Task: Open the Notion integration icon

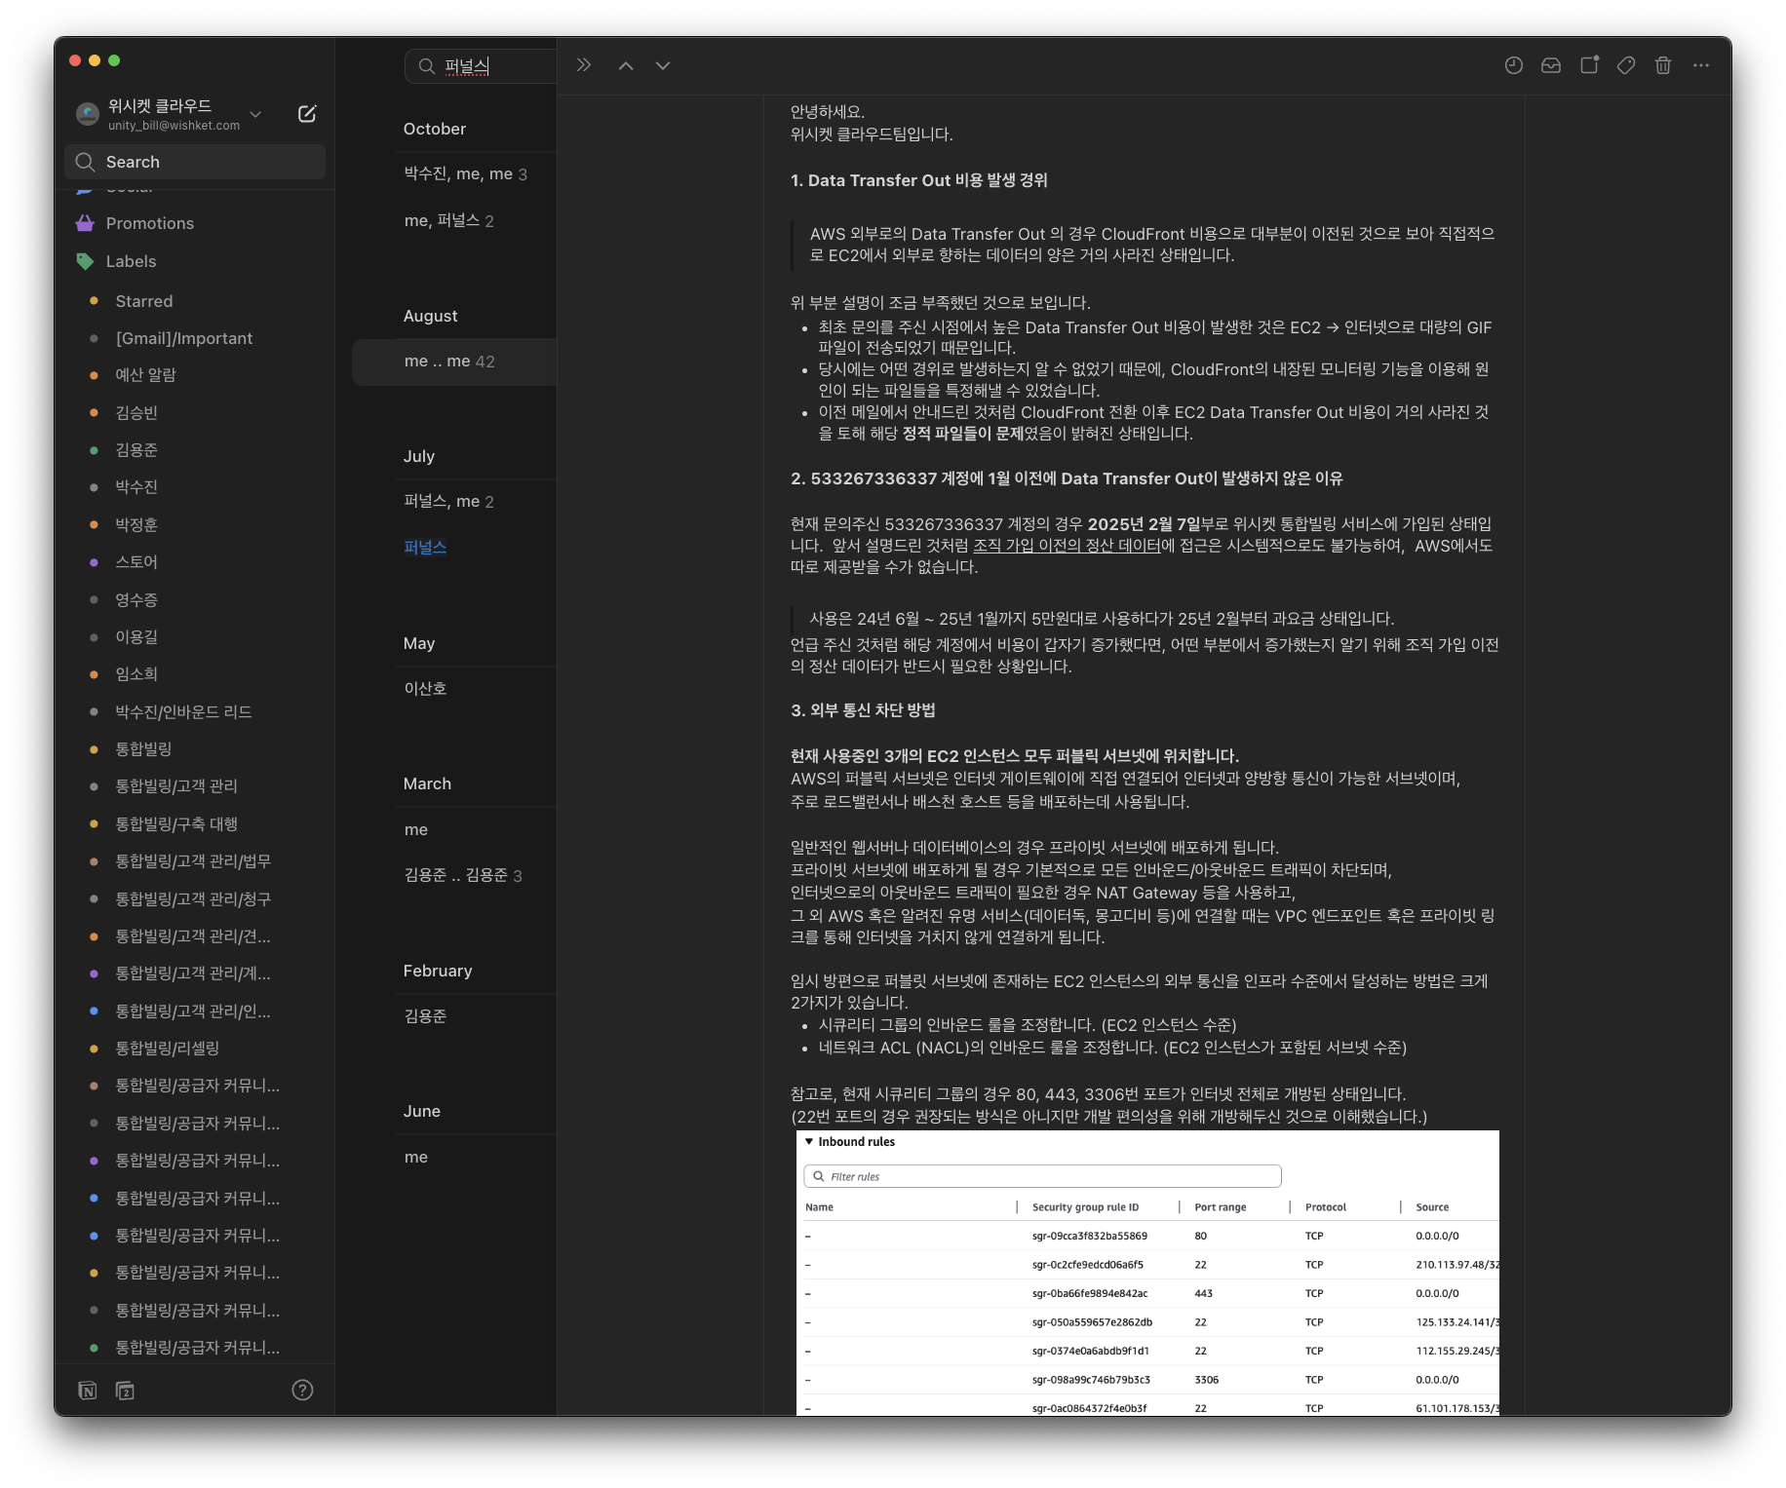Action: coord(88,1390)
